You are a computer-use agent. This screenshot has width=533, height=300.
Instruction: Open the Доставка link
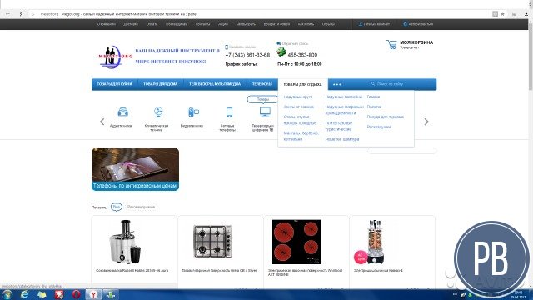click(x=131, y=24)
